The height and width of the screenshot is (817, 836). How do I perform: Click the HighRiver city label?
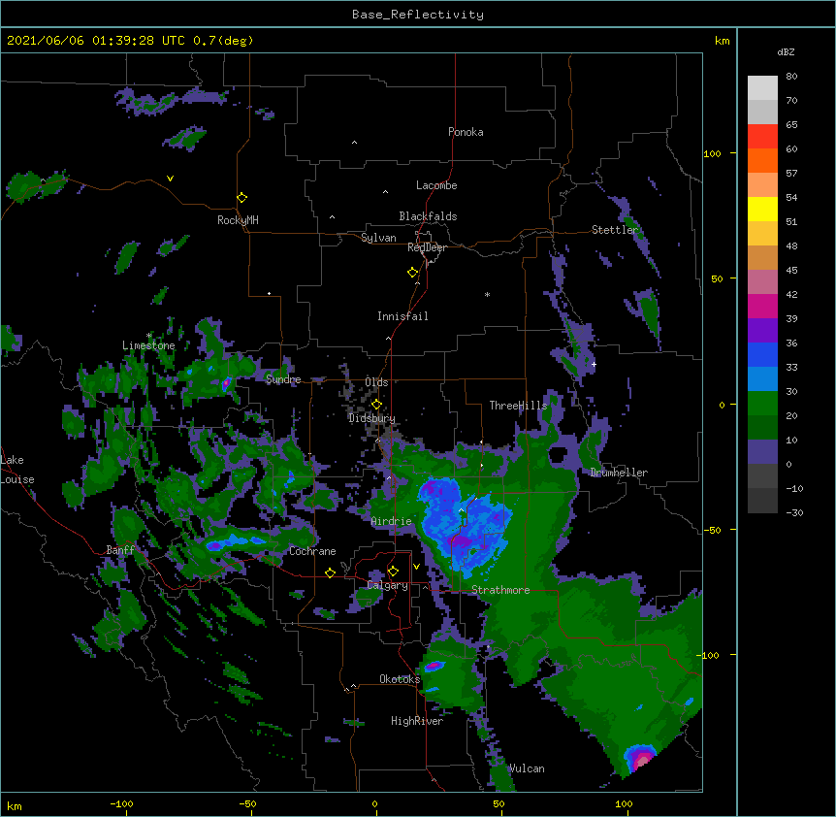(x=417, y=721)
